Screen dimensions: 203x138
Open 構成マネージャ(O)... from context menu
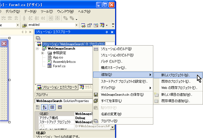(x=123, y=68)
